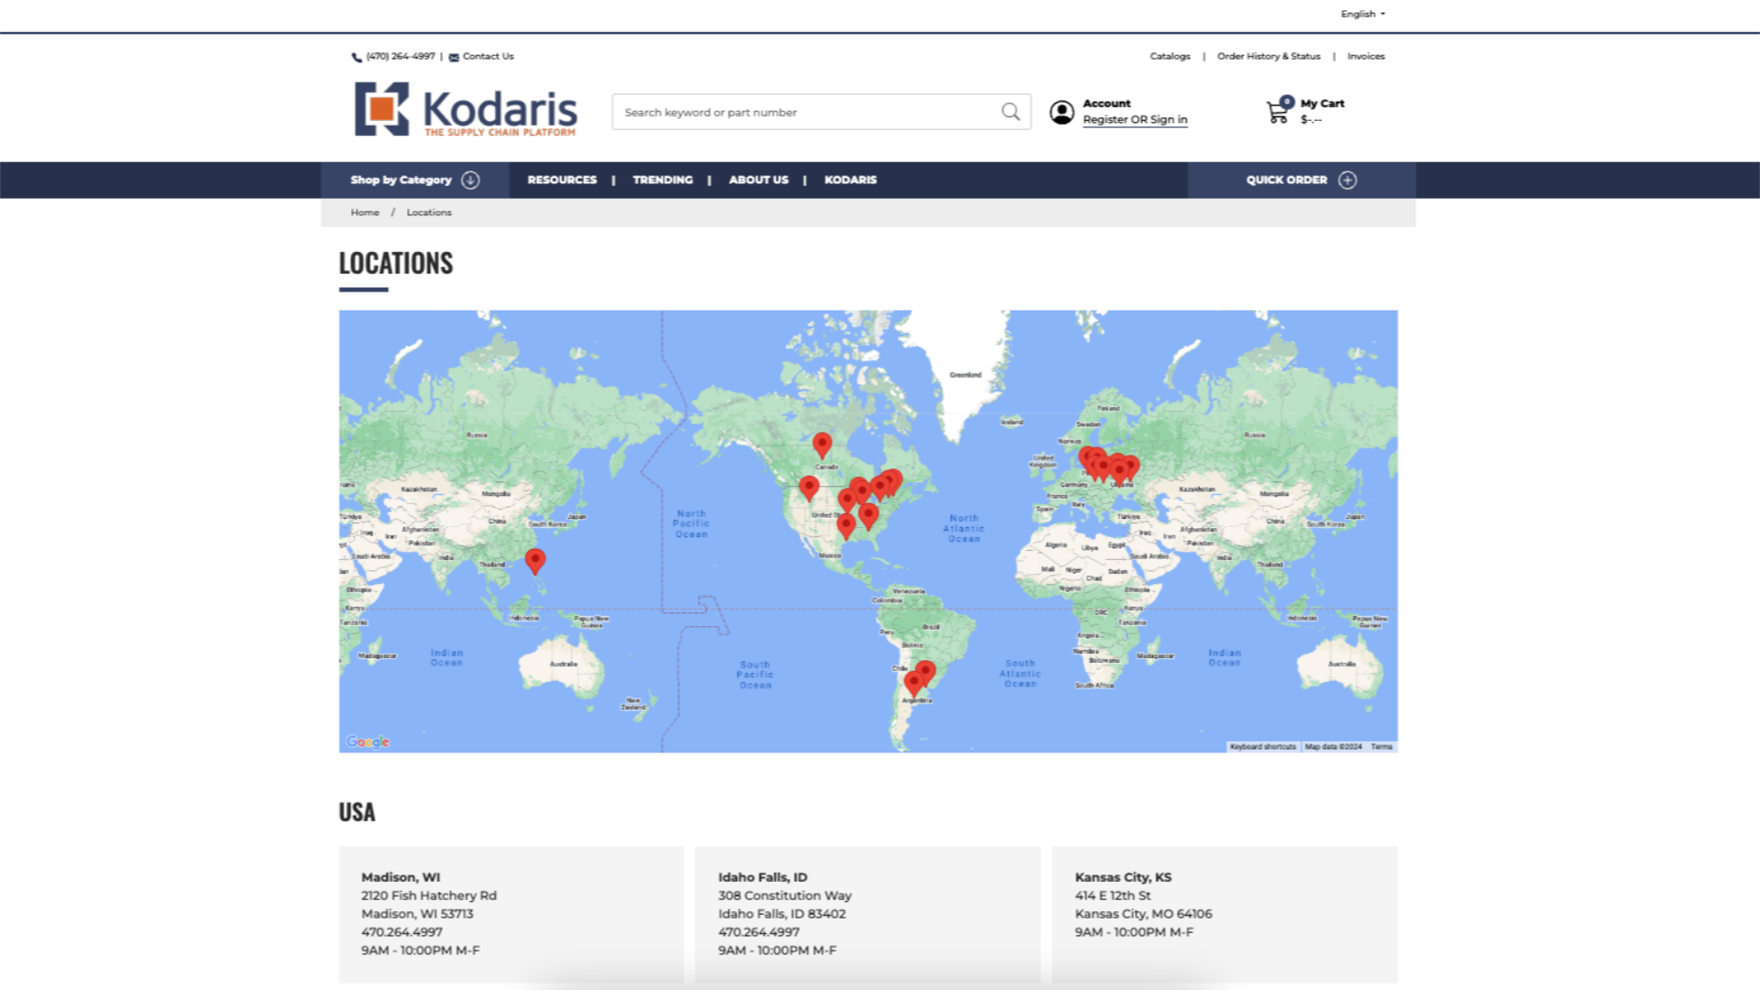Image resolution: width=1760 pixels, height=990 pixels.
Task: Click the Home breadcrumb link
Action: pos(365,213)
